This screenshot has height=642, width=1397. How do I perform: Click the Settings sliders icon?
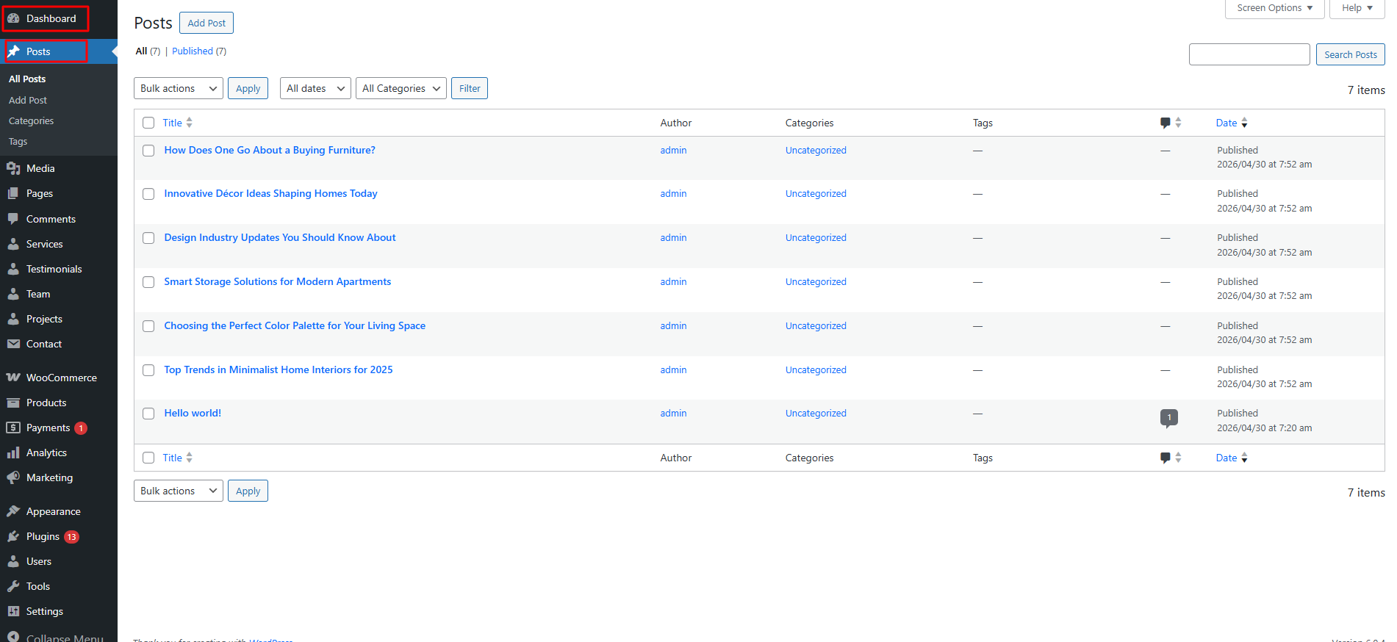click(x=13, y=611)
